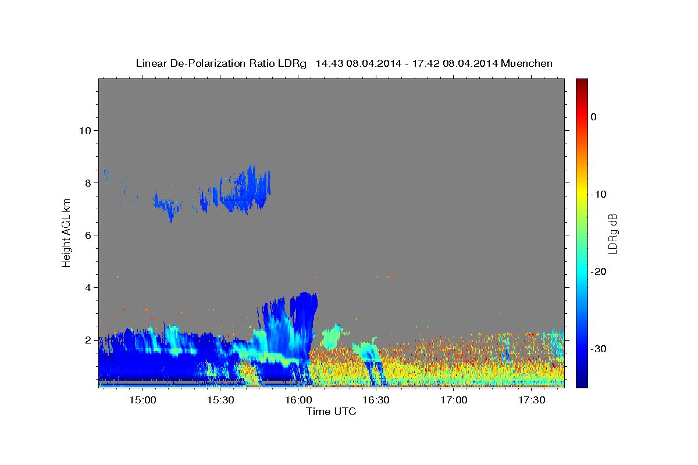This screenshot has width=698, height=465.
Task: Click the colorbar value -30
Action: [599, 349]
